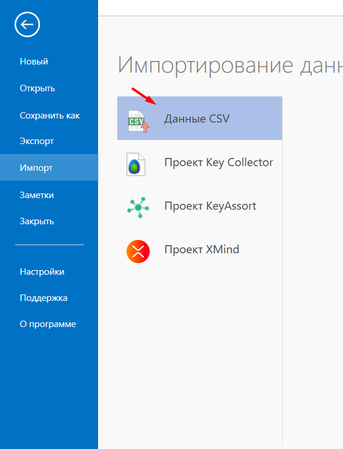The width and height of the screenshot is (343, 449).
Task: Click the XMind red round icon
Action: click(x=138, y=252)
